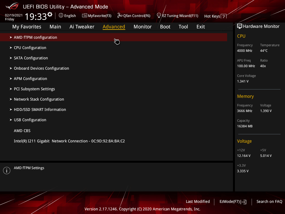Open USB Configuration entry
Screen dimensions: 285x214
tap(30, 120)
